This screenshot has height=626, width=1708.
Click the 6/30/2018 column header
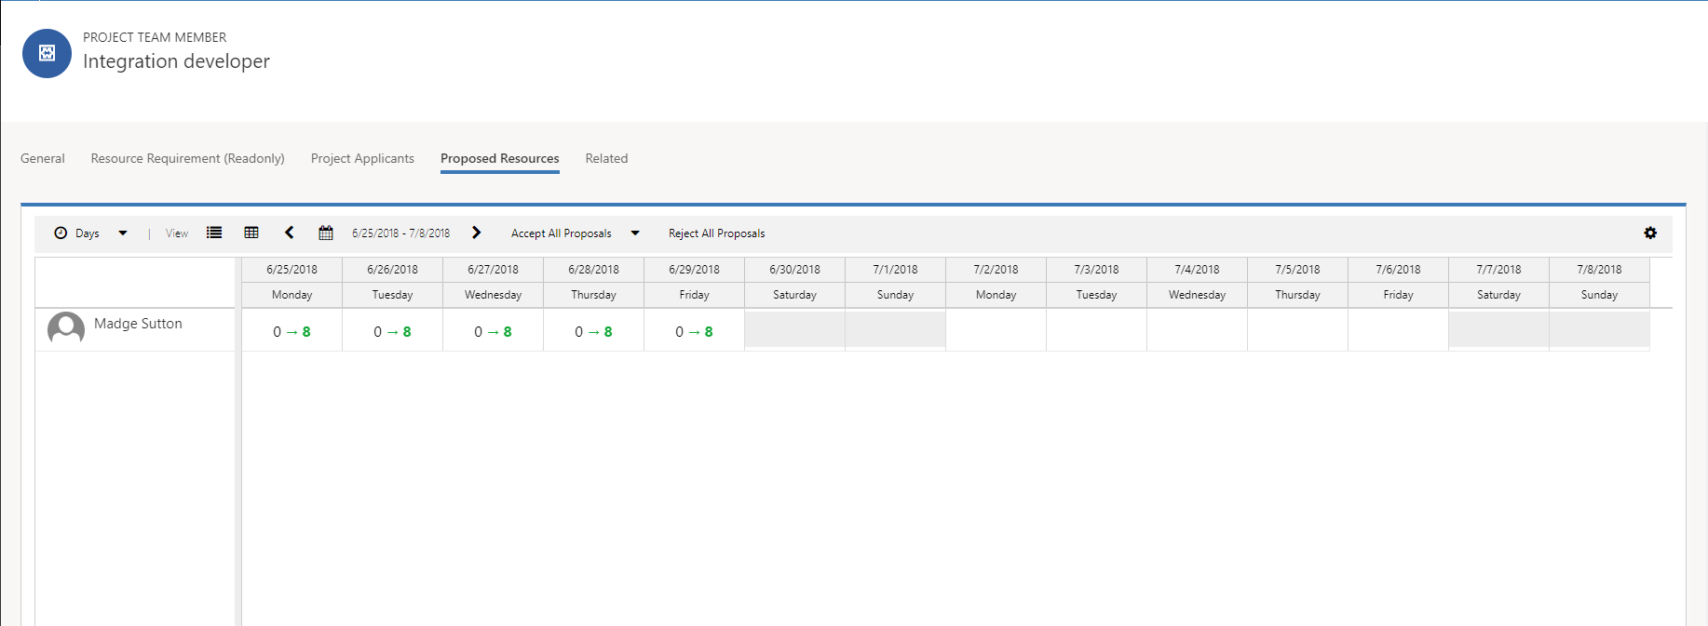(794, 270)
